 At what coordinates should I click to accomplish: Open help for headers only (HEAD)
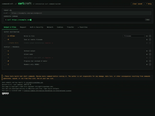point(150,64)
